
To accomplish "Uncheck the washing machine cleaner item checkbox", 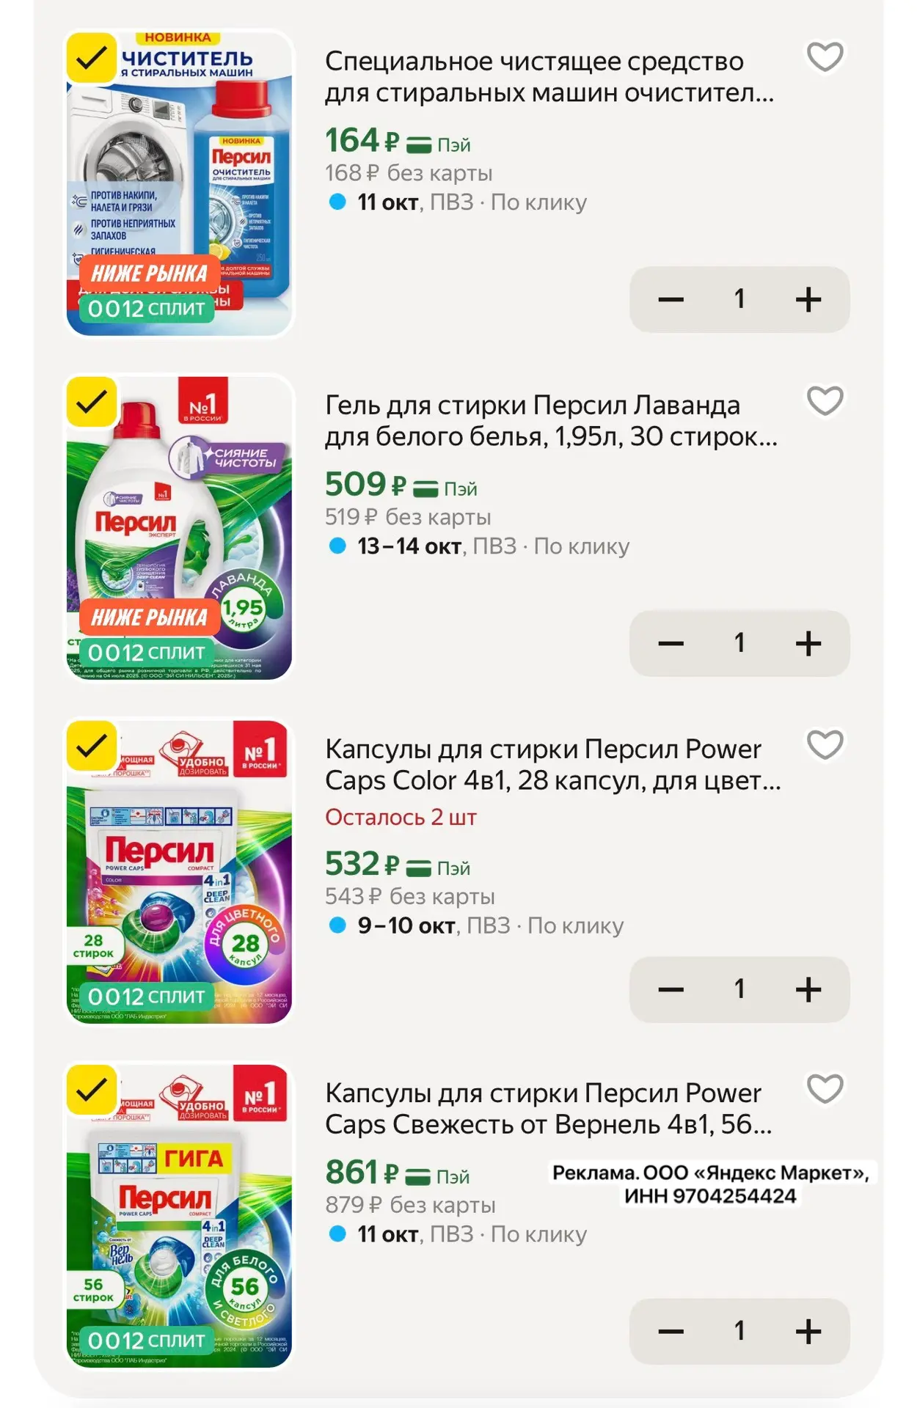I will 92,57.
